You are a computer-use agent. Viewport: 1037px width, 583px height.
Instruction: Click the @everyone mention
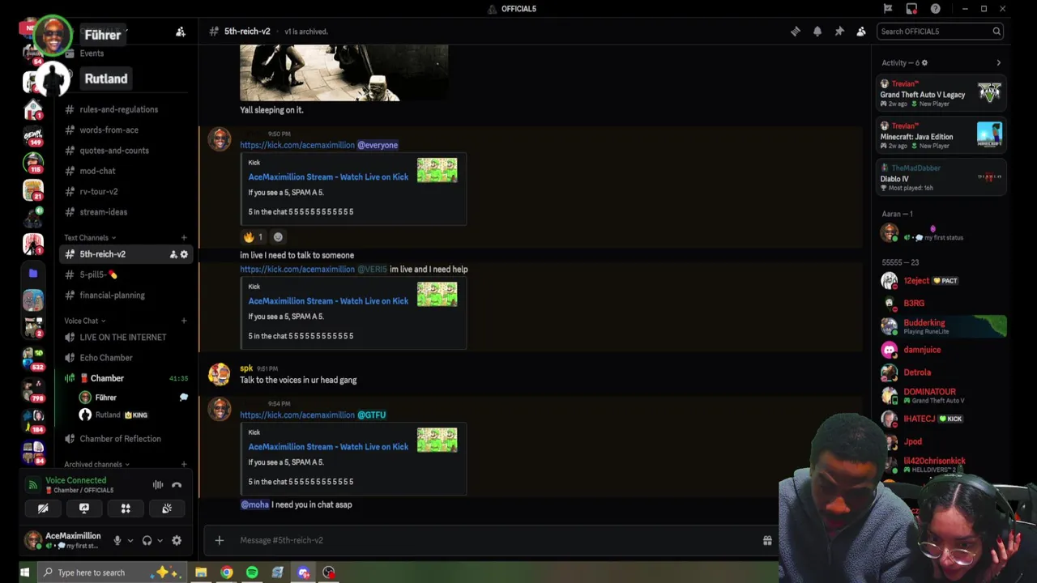click(378, 145)
